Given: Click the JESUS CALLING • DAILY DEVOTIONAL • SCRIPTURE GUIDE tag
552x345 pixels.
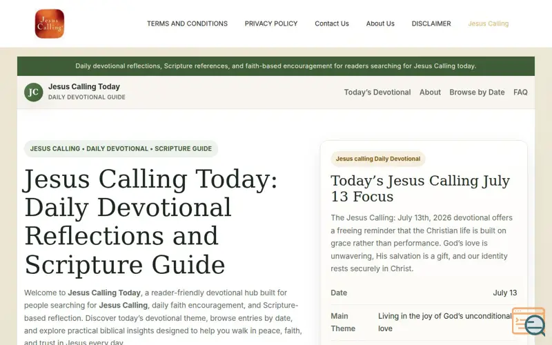Looking at the screenshot, I should 121,148.
